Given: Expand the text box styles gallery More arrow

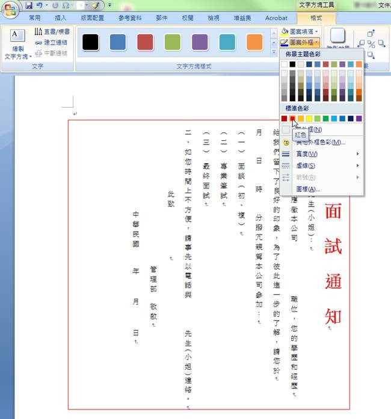Looking at the screenshot, I should coord(274,52).
